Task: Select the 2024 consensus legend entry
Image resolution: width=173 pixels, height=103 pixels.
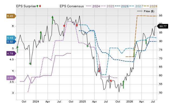Action: tap(93, 6)
